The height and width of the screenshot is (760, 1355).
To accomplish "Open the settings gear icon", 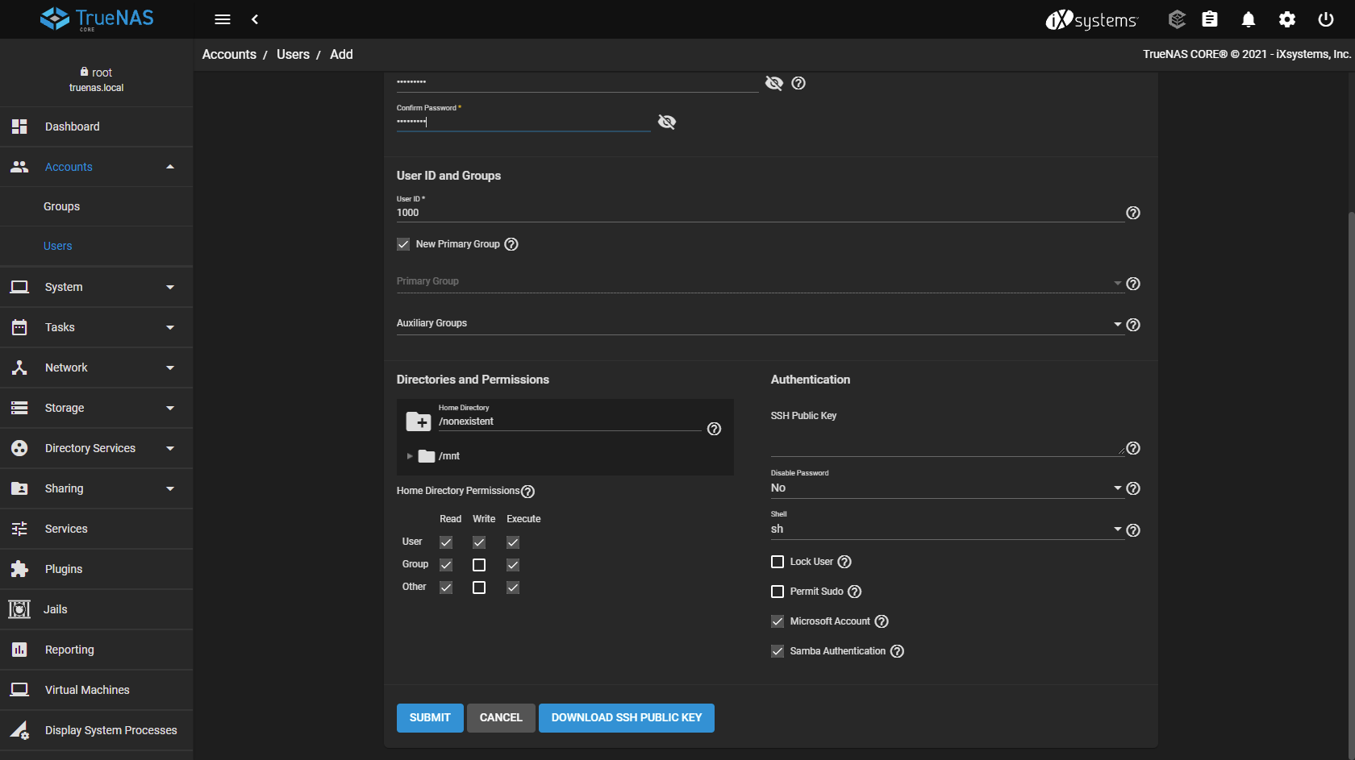I will click(1287, 19).
